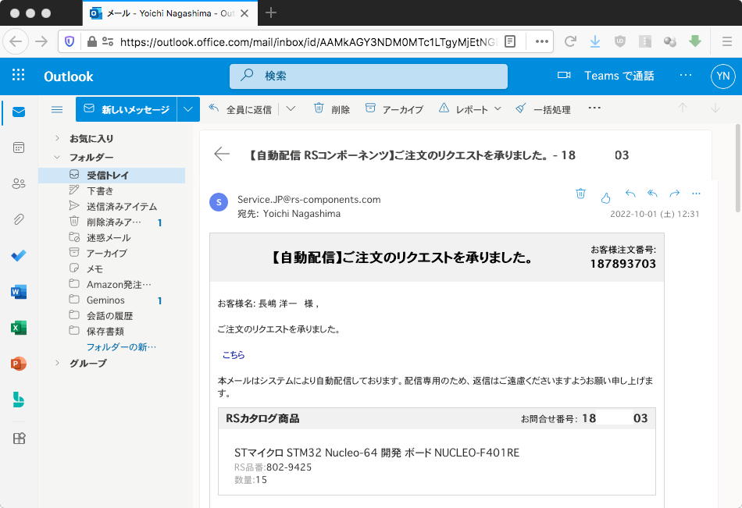Select the 保存書類 folder

click(112, 331)
